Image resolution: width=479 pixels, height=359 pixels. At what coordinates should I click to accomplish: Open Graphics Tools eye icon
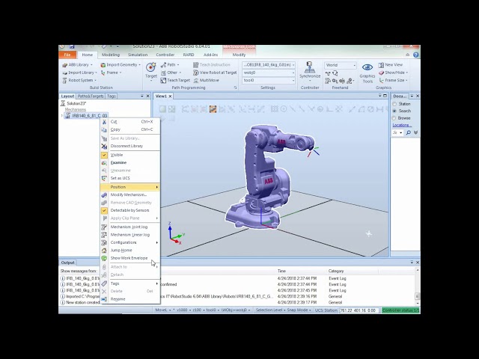pyautogui.click(x=367, y=67)
